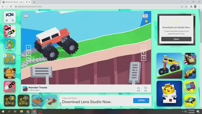Image resolution: width=202 pixels, height=114 pixels.
Task: Click the yellow gem counter icon
Action: 146,21
